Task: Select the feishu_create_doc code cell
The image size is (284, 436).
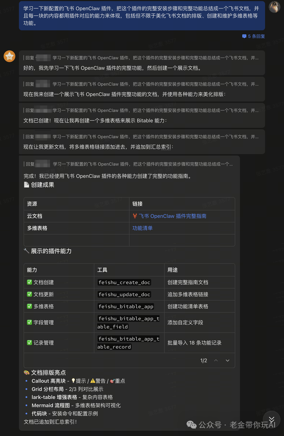Action: click(124, 282)
